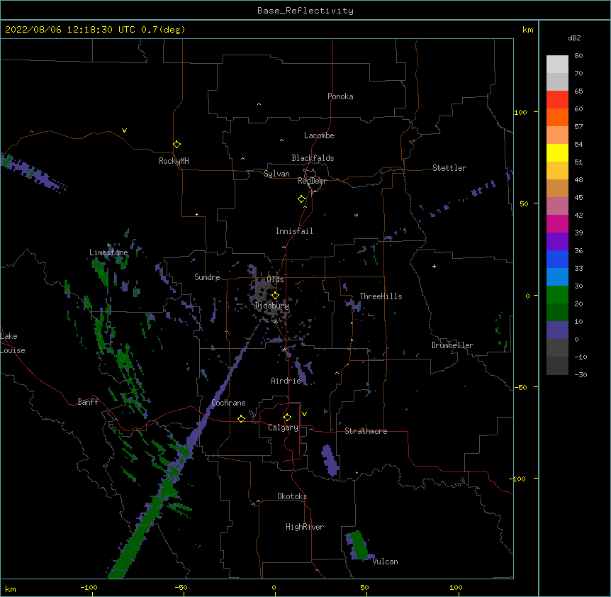
Task: Click the white caret marker west of Ponoka
Action: (259, 104)
